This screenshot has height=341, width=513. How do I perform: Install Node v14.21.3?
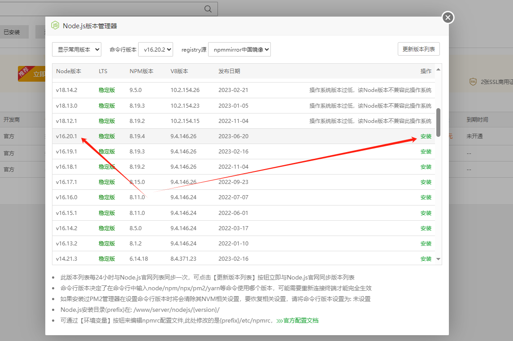coord(426,259)
